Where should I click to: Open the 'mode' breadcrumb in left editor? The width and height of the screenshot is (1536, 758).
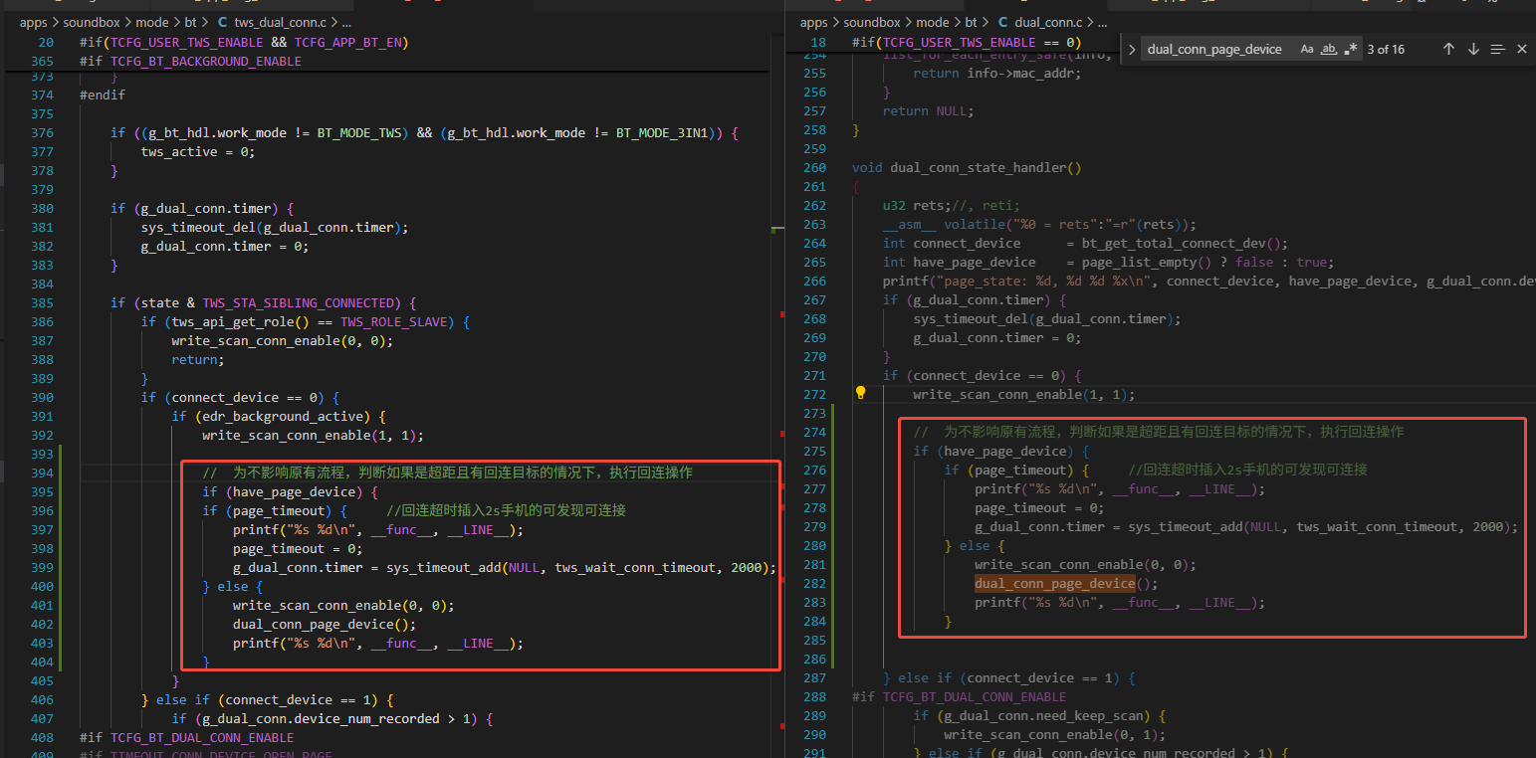pos(152,22)
